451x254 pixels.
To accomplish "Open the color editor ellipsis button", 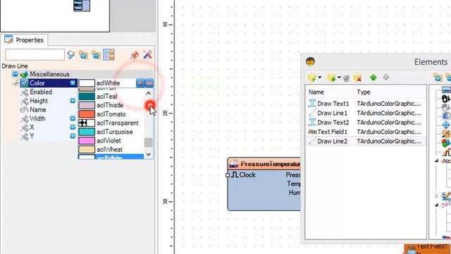I will (149, 83).
